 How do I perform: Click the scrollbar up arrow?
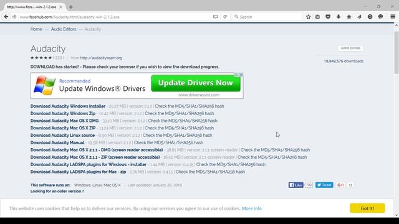point(397,26)
